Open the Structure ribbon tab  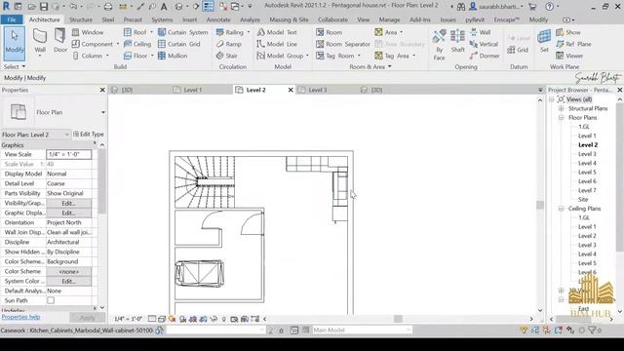[x=81, y=19]
